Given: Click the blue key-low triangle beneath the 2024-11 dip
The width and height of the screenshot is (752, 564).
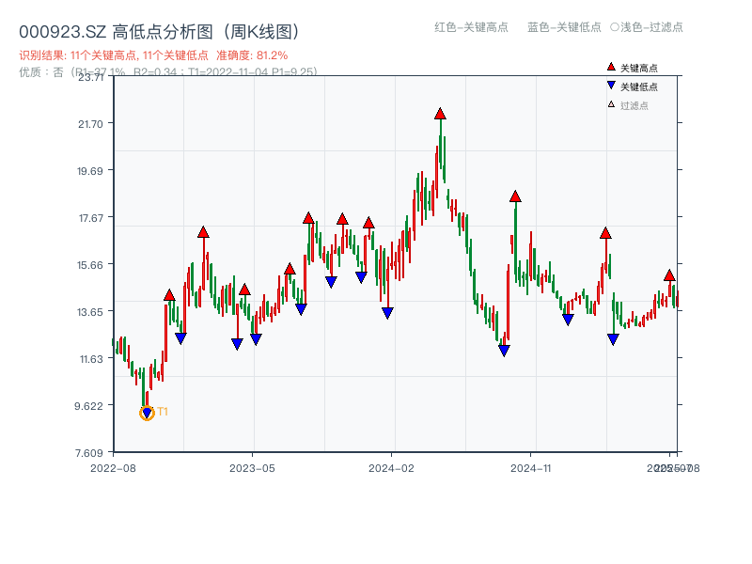Looking at the screenshot, I should tap(504, 351).
